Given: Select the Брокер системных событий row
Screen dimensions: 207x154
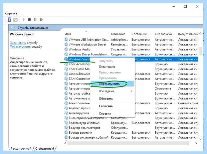Looking at the screenshot, I should point(131,137).
